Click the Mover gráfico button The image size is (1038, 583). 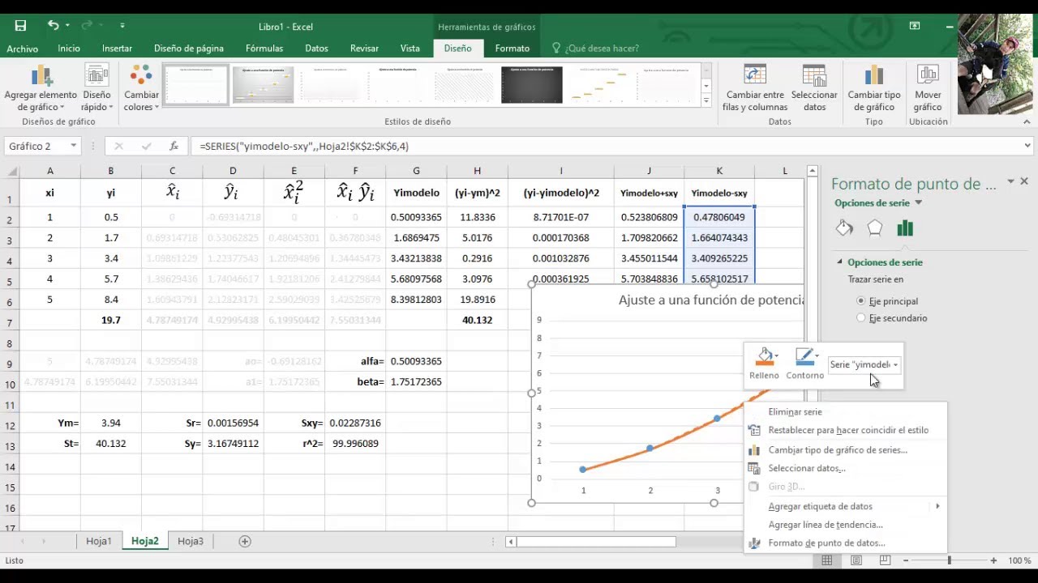928,89
